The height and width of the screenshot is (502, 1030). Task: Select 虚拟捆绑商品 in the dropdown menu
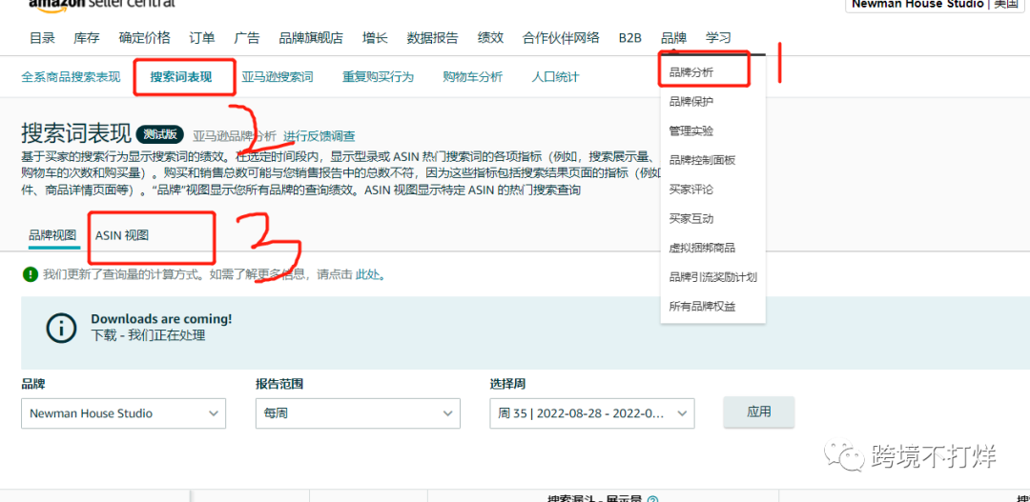point(702,248)
